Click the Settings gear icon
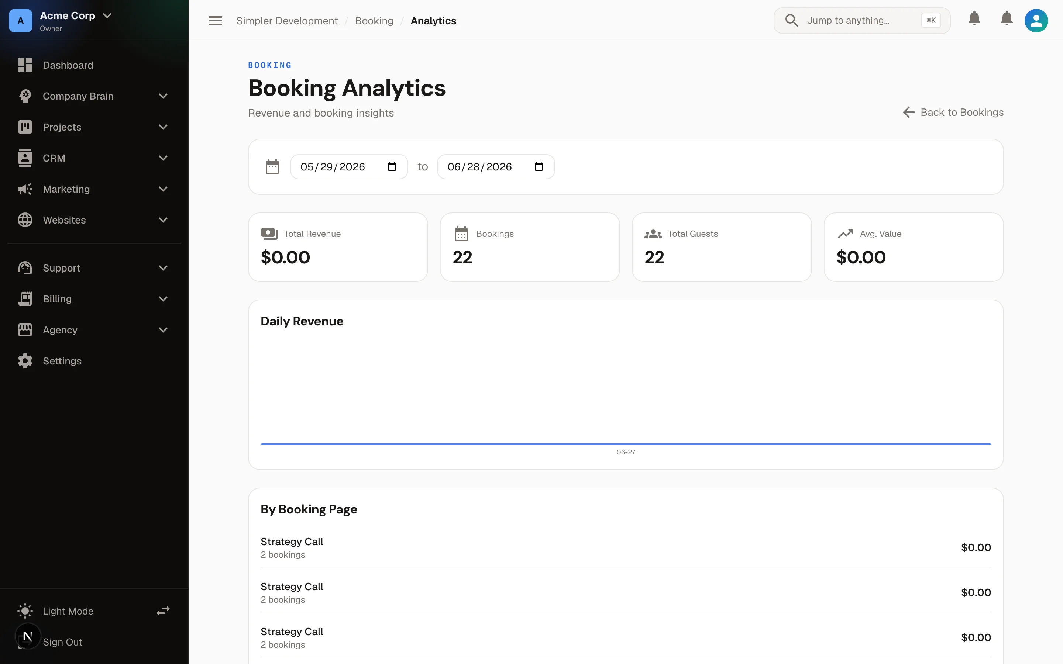 pyautogui.click(x=25, y=361)
